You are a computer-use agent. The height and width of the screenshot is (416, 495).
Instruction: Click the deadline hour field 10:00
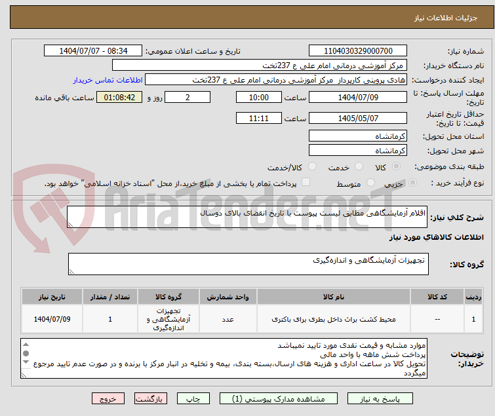[x=258, y=97]
